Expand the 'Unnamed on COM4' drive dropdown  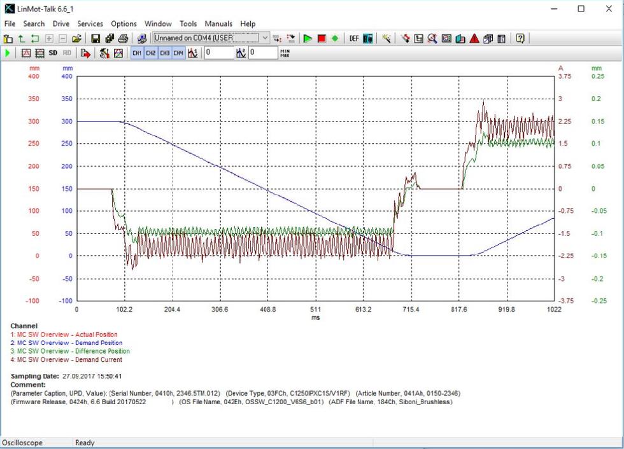pos(265,38)
